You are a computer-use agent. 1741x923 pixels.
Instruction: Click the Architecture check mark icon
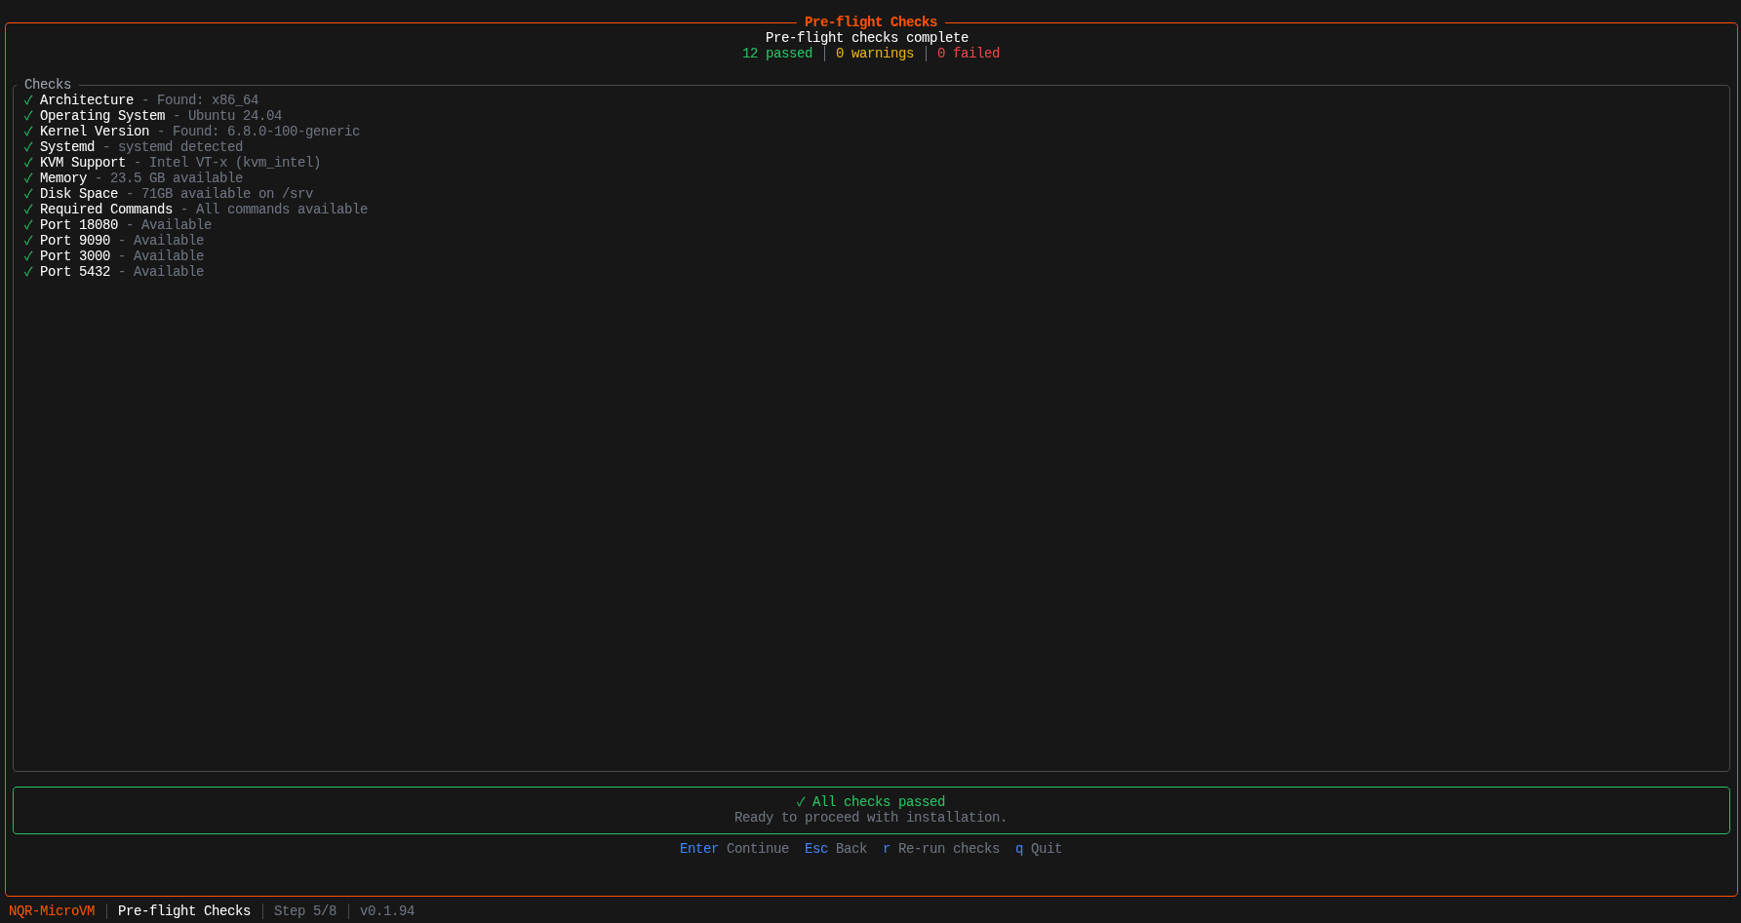28,100
